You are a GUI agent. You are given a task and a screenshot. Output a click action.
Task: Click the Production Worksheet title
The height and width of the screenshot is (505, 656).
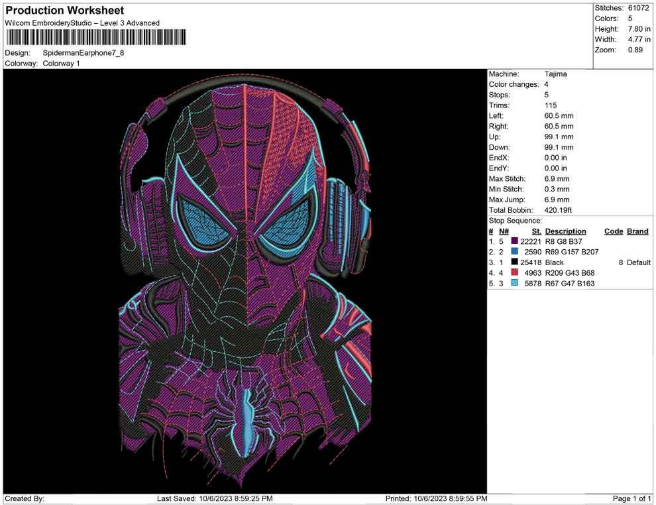tap(64, 10)
